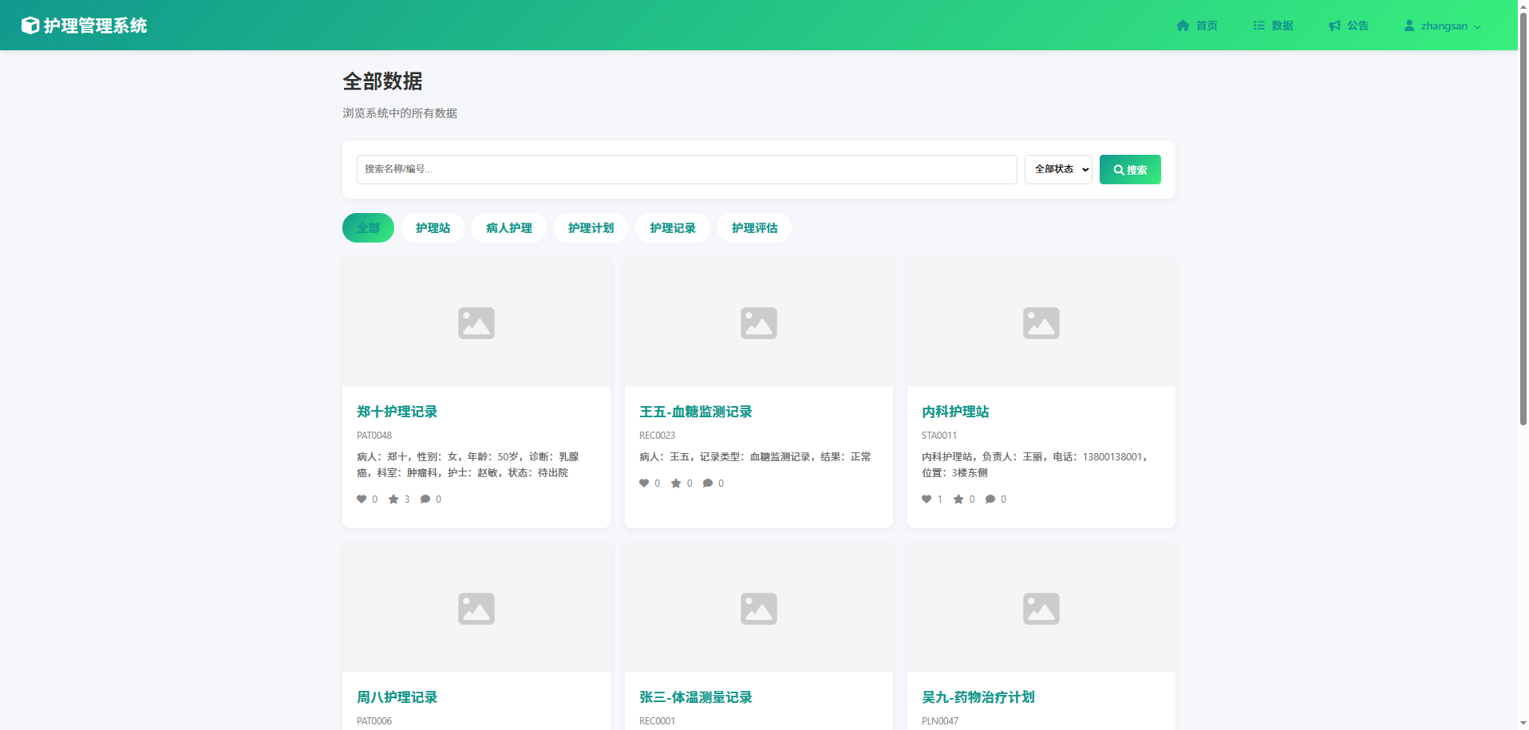Click the star icon on 郑十护理记录 card
The image size is (1529, 730).
tap(393, 499)
